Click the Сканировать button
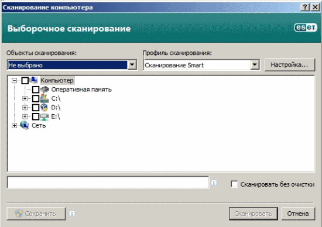 click(x=253, y=214)
